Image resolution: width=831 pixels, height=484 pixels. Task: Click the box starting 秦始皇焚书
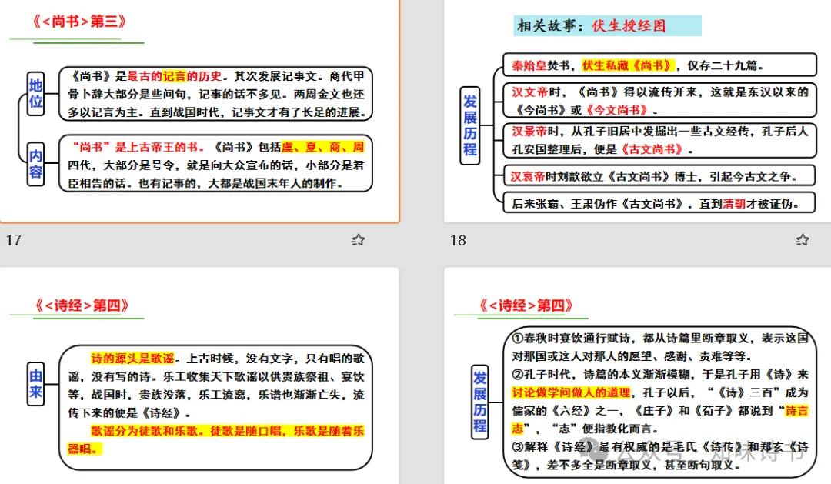[x=660, y=65]
